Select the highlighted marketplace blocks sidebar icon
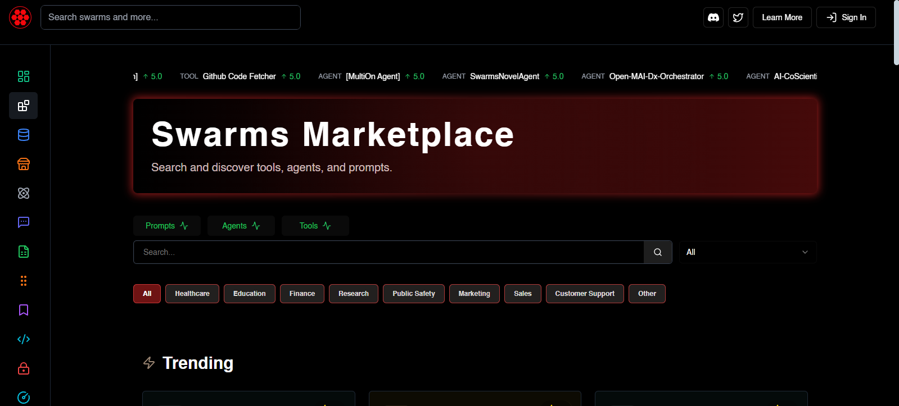The image size is (899, 406). tap(24, 106)
